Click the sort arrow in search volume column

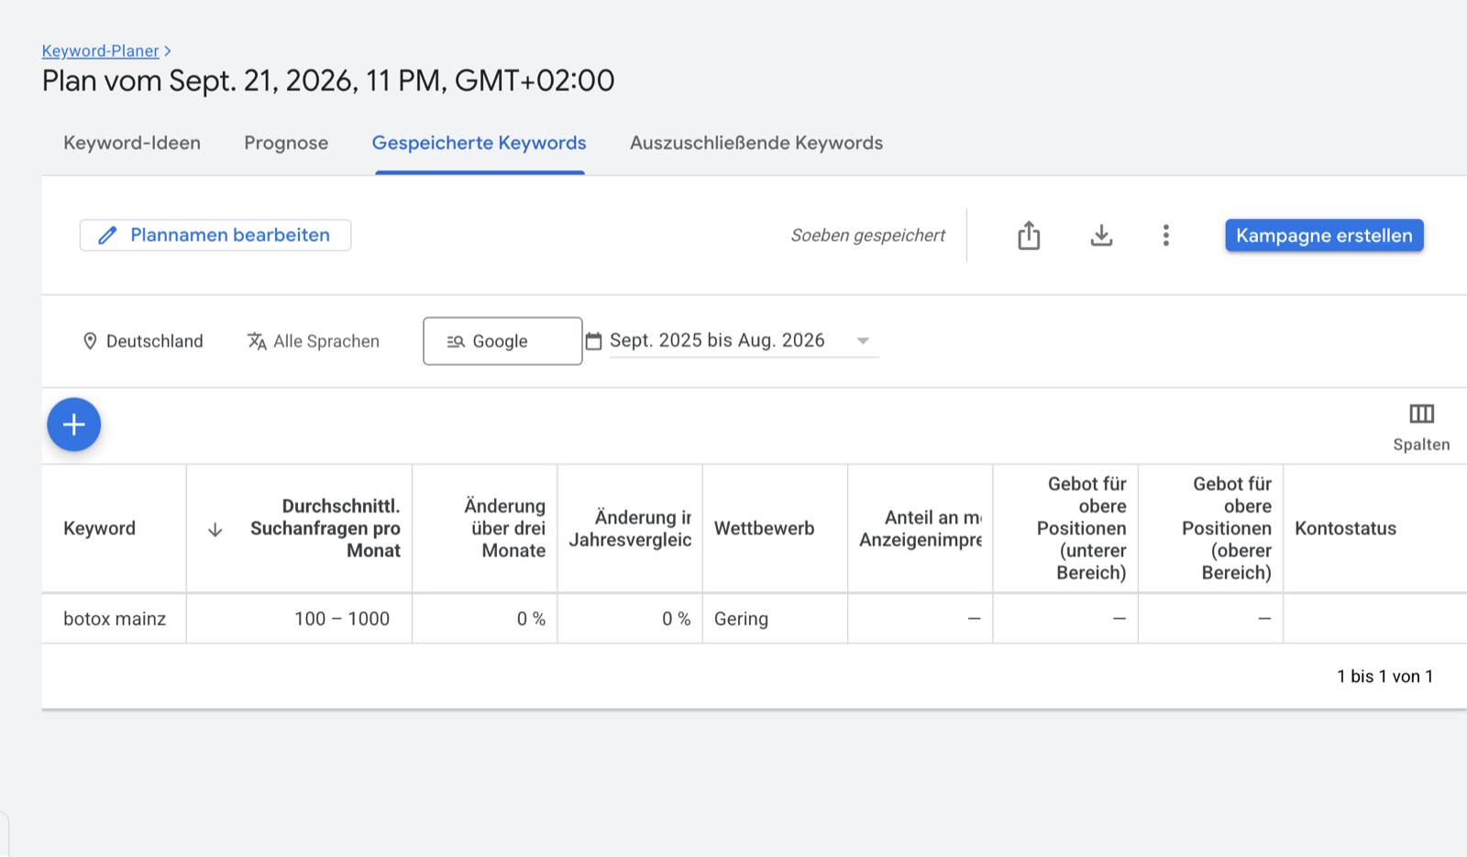point(215,530)
